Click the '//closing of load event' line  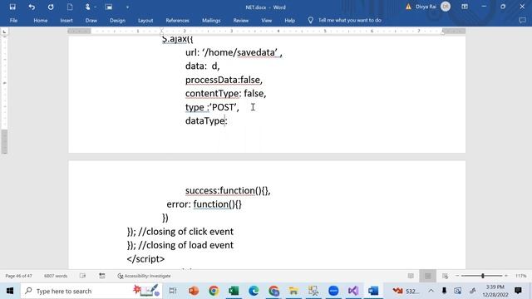pos(186,245)
